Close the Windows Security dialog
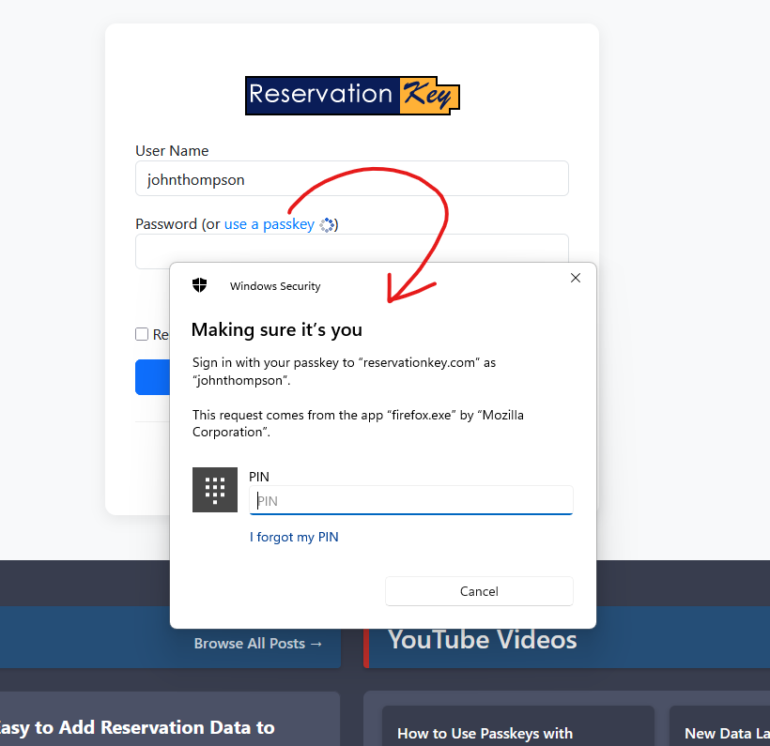 tap(576, 278)
